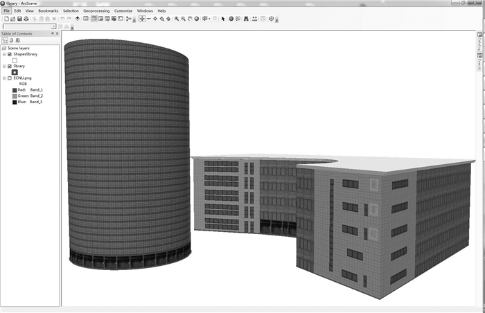This screenshot has width=485, height=313.
Task: Choose the Select Elements arrow tool
Action: pos(223,19)
